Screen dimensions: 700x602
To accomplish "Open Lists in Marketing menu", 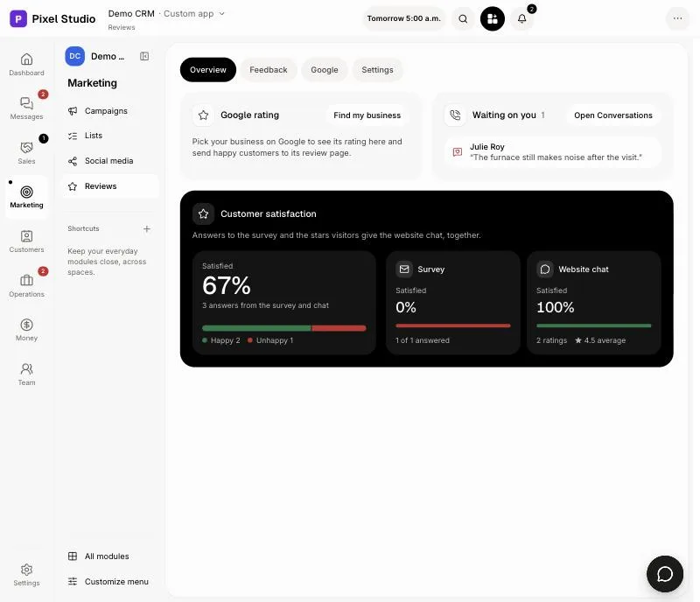I will coord(110,136).
